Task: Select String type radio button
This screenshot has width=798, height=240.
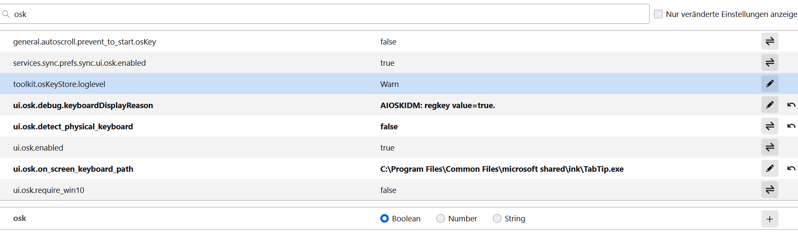Action: 497,218
